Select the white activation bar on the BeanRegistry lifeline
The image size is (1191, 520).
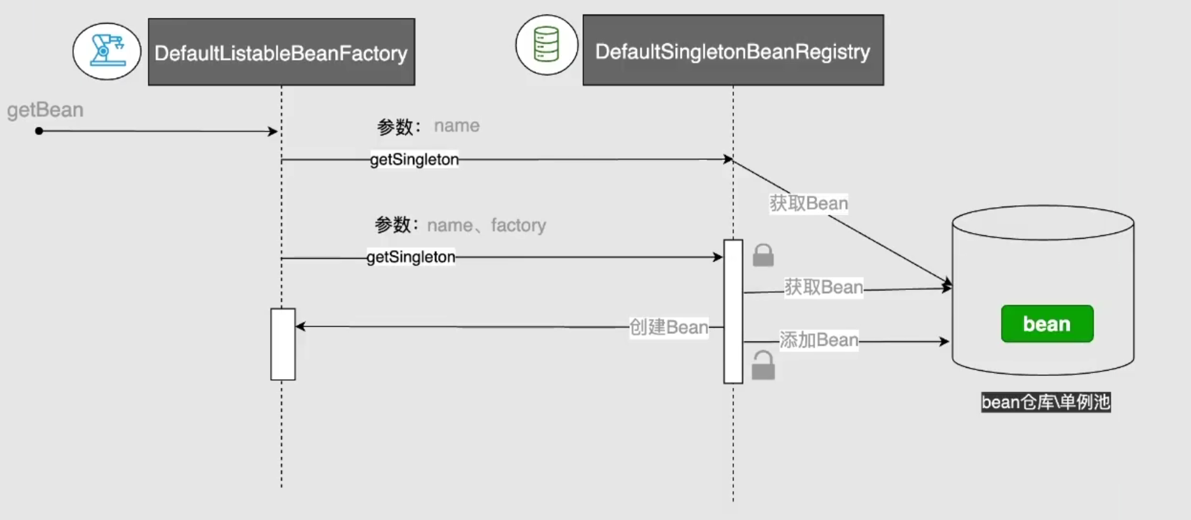click(x=733, y=311)
